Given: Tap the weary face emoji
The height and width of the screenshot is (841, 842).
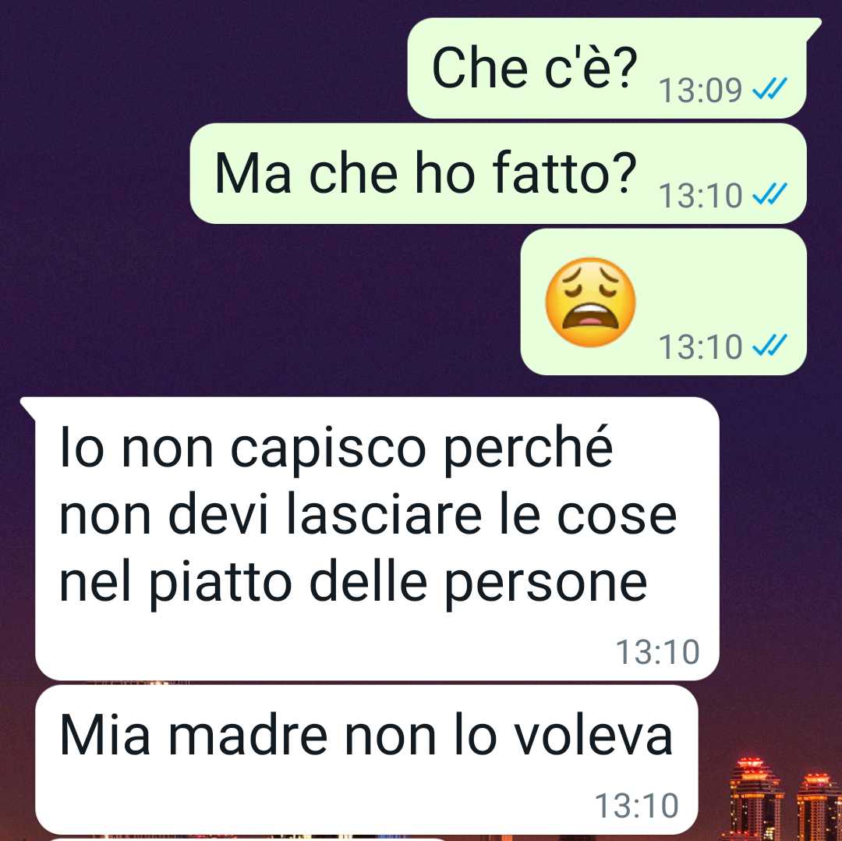Looking at the screenshot, I should click(x=590, y=301).
